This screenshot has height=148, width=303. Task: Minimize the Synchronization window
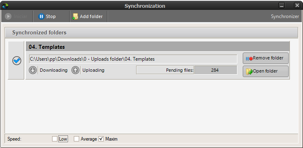(x=282, y=6)
